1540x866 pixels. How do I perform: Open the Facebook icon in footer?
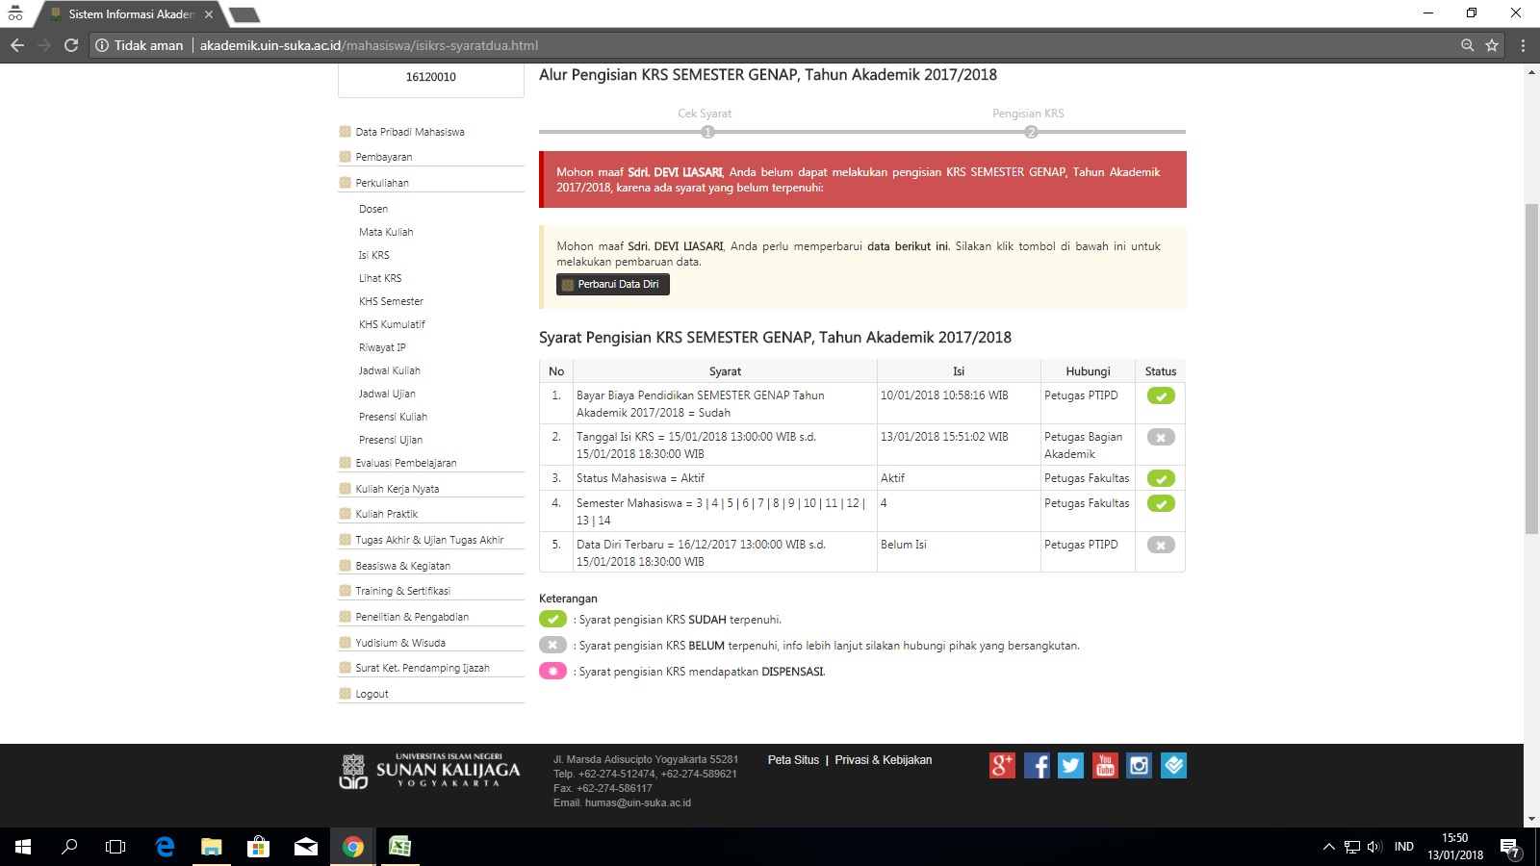[1037, 765]
